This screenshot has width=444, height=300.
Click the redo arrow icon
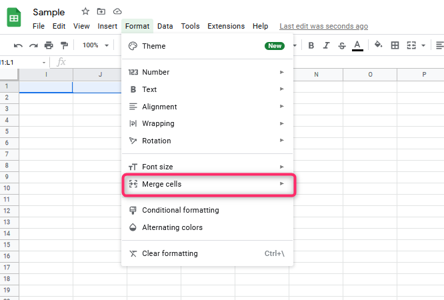[x=33, y=45]
